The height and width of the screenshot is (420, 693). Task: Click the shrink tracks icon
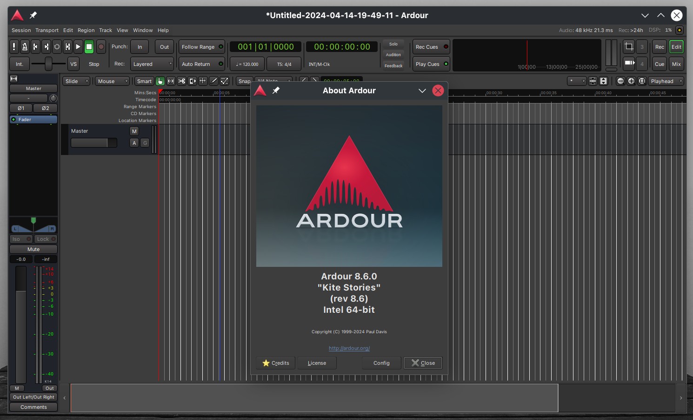[593, 81]
